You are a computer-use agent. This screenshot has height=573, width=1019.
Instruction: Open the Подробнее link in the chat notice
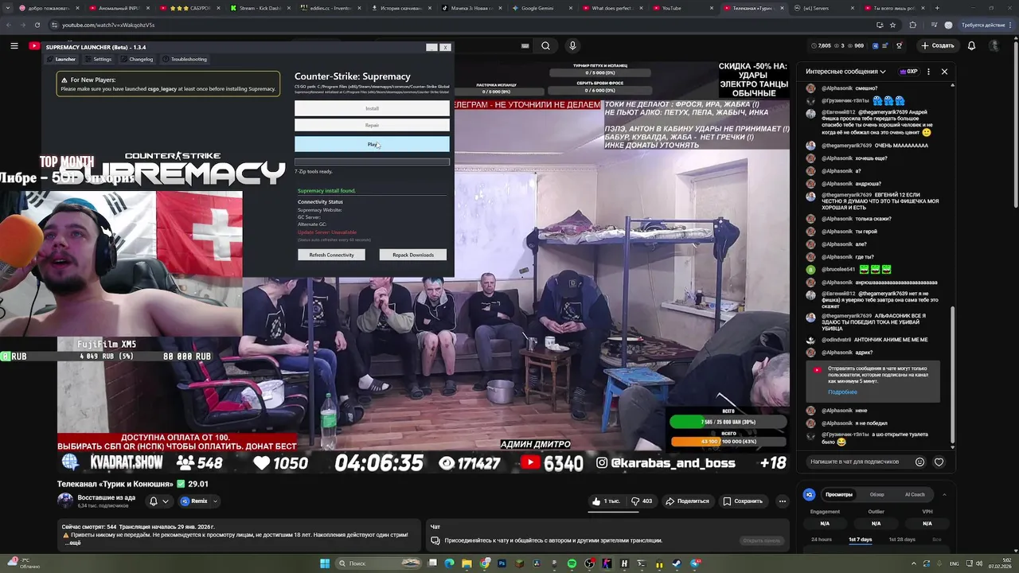pos(842,392)
